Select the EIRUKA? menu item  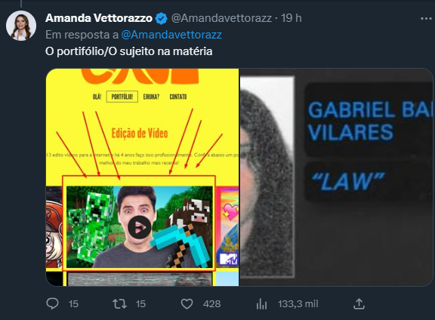click(x=151, y=97)
